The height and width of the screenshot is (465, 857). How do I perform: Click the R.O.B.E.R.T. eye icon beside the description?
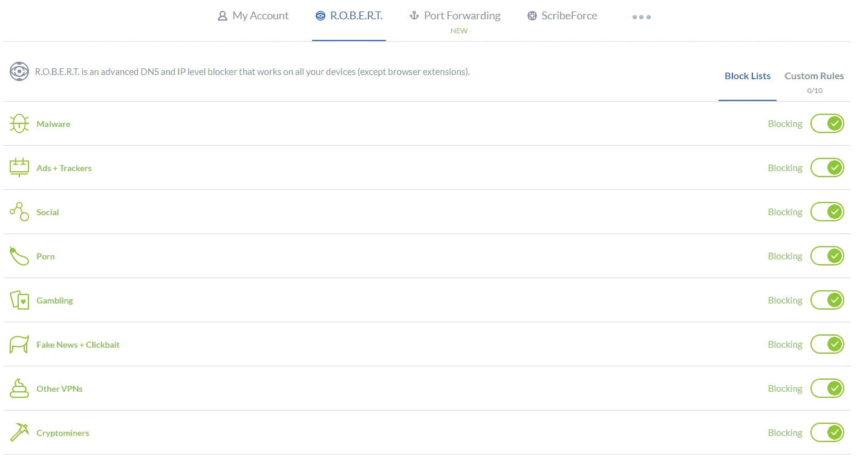coord(19,71)
